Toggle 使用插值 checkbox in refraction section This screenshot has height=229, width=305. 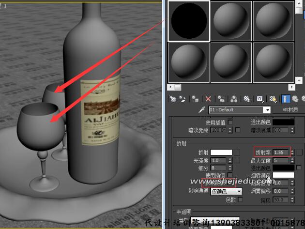(x=230, y=175)
